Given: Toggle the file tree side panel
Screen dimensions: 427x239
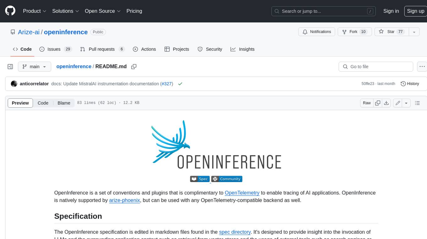Looking at the screenshot, I should click(x=10, y=67).
